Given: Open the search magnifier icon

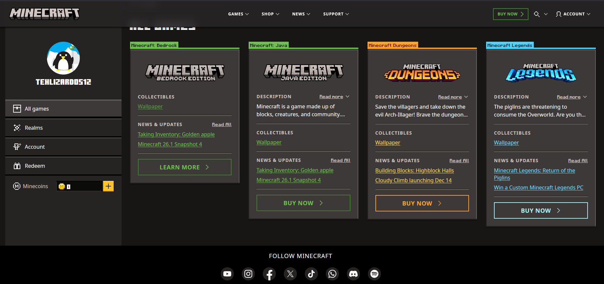Looking at the screenshot, I should coord(537,14).
